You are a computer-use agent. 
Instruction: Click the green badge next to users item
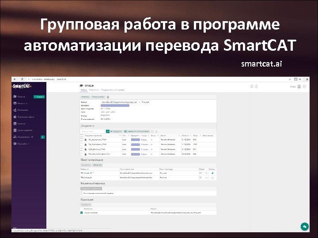(x=43, y=137)
